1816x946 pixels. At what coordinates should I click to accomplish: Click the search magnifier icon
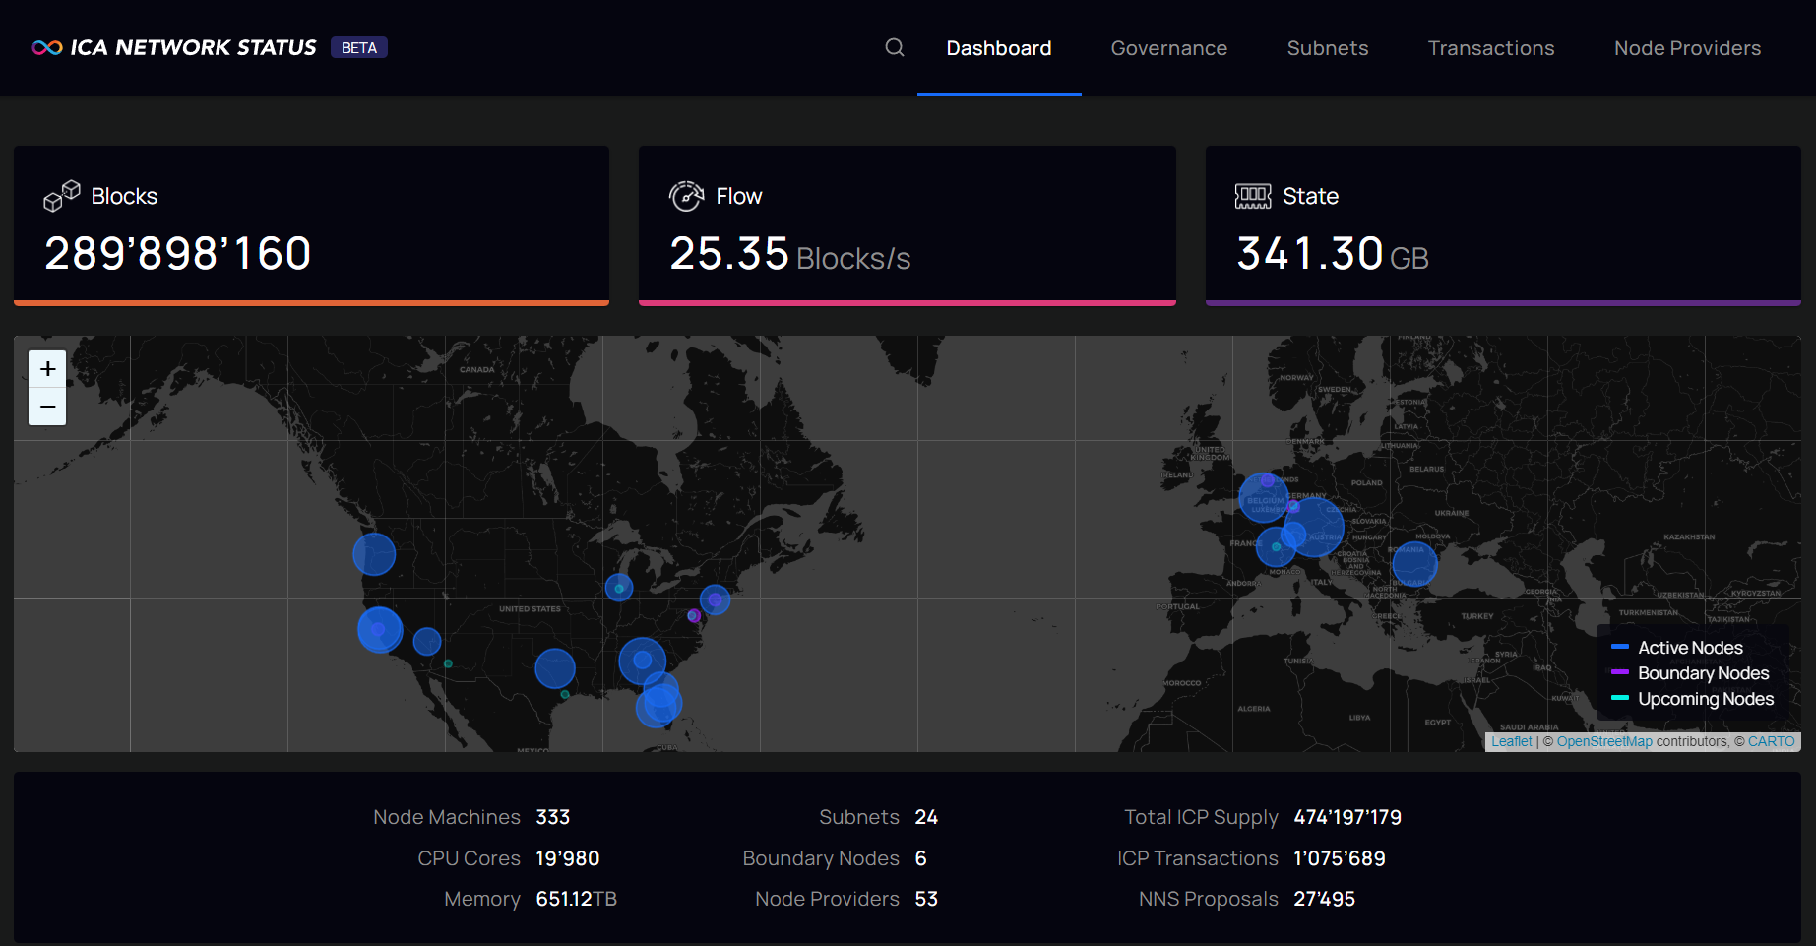tap(894, 47)
